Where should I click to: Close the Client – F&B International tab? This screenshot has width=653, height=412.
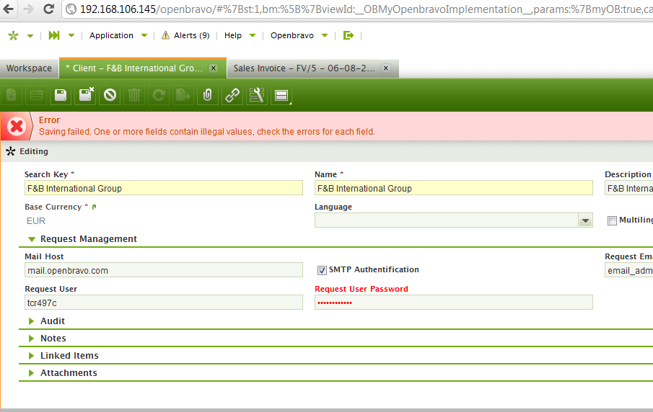214,68
